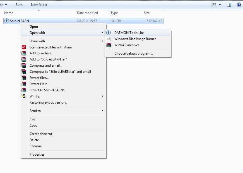Click the WinRAR archiver books icon in submenu
Viewport: 243px width, 173px height.
click(109, 45)
